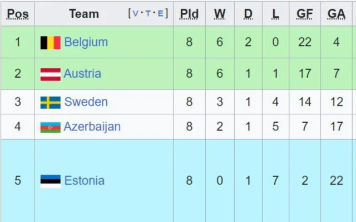
Task: Click the Belgium flag icon
Action: (x=50, y=43)
